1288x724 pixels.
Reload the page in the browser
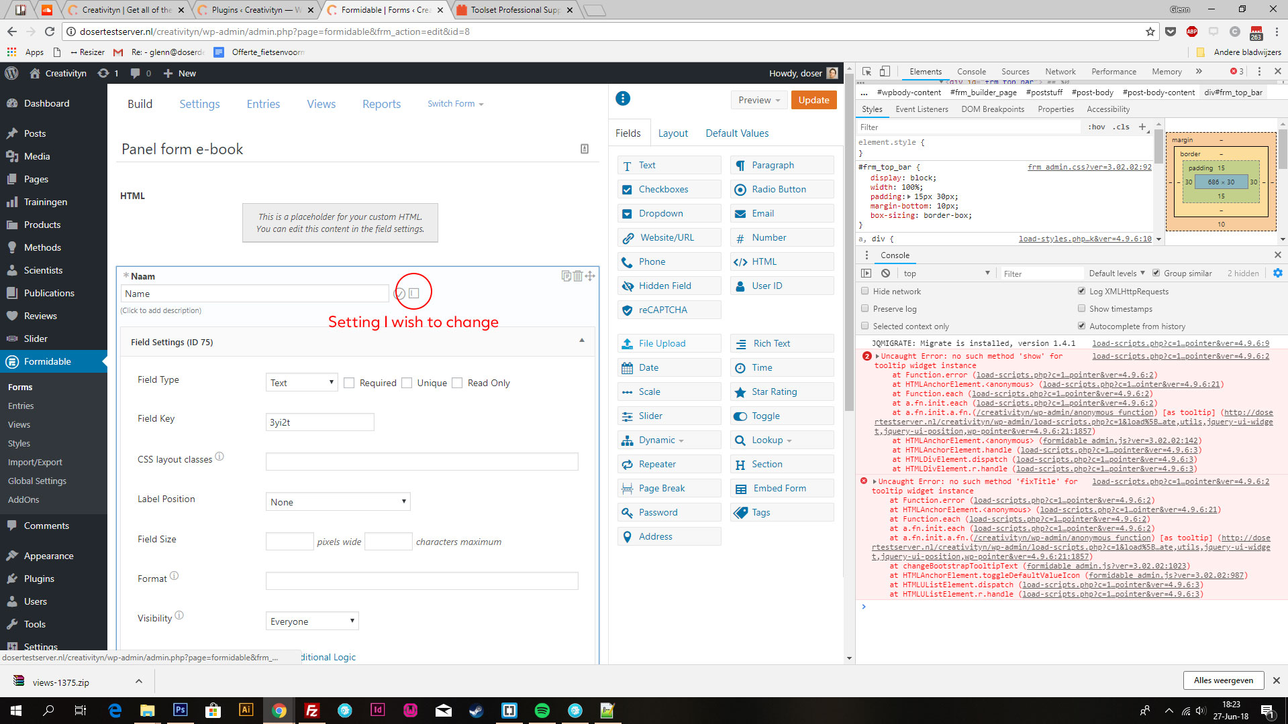50,32
